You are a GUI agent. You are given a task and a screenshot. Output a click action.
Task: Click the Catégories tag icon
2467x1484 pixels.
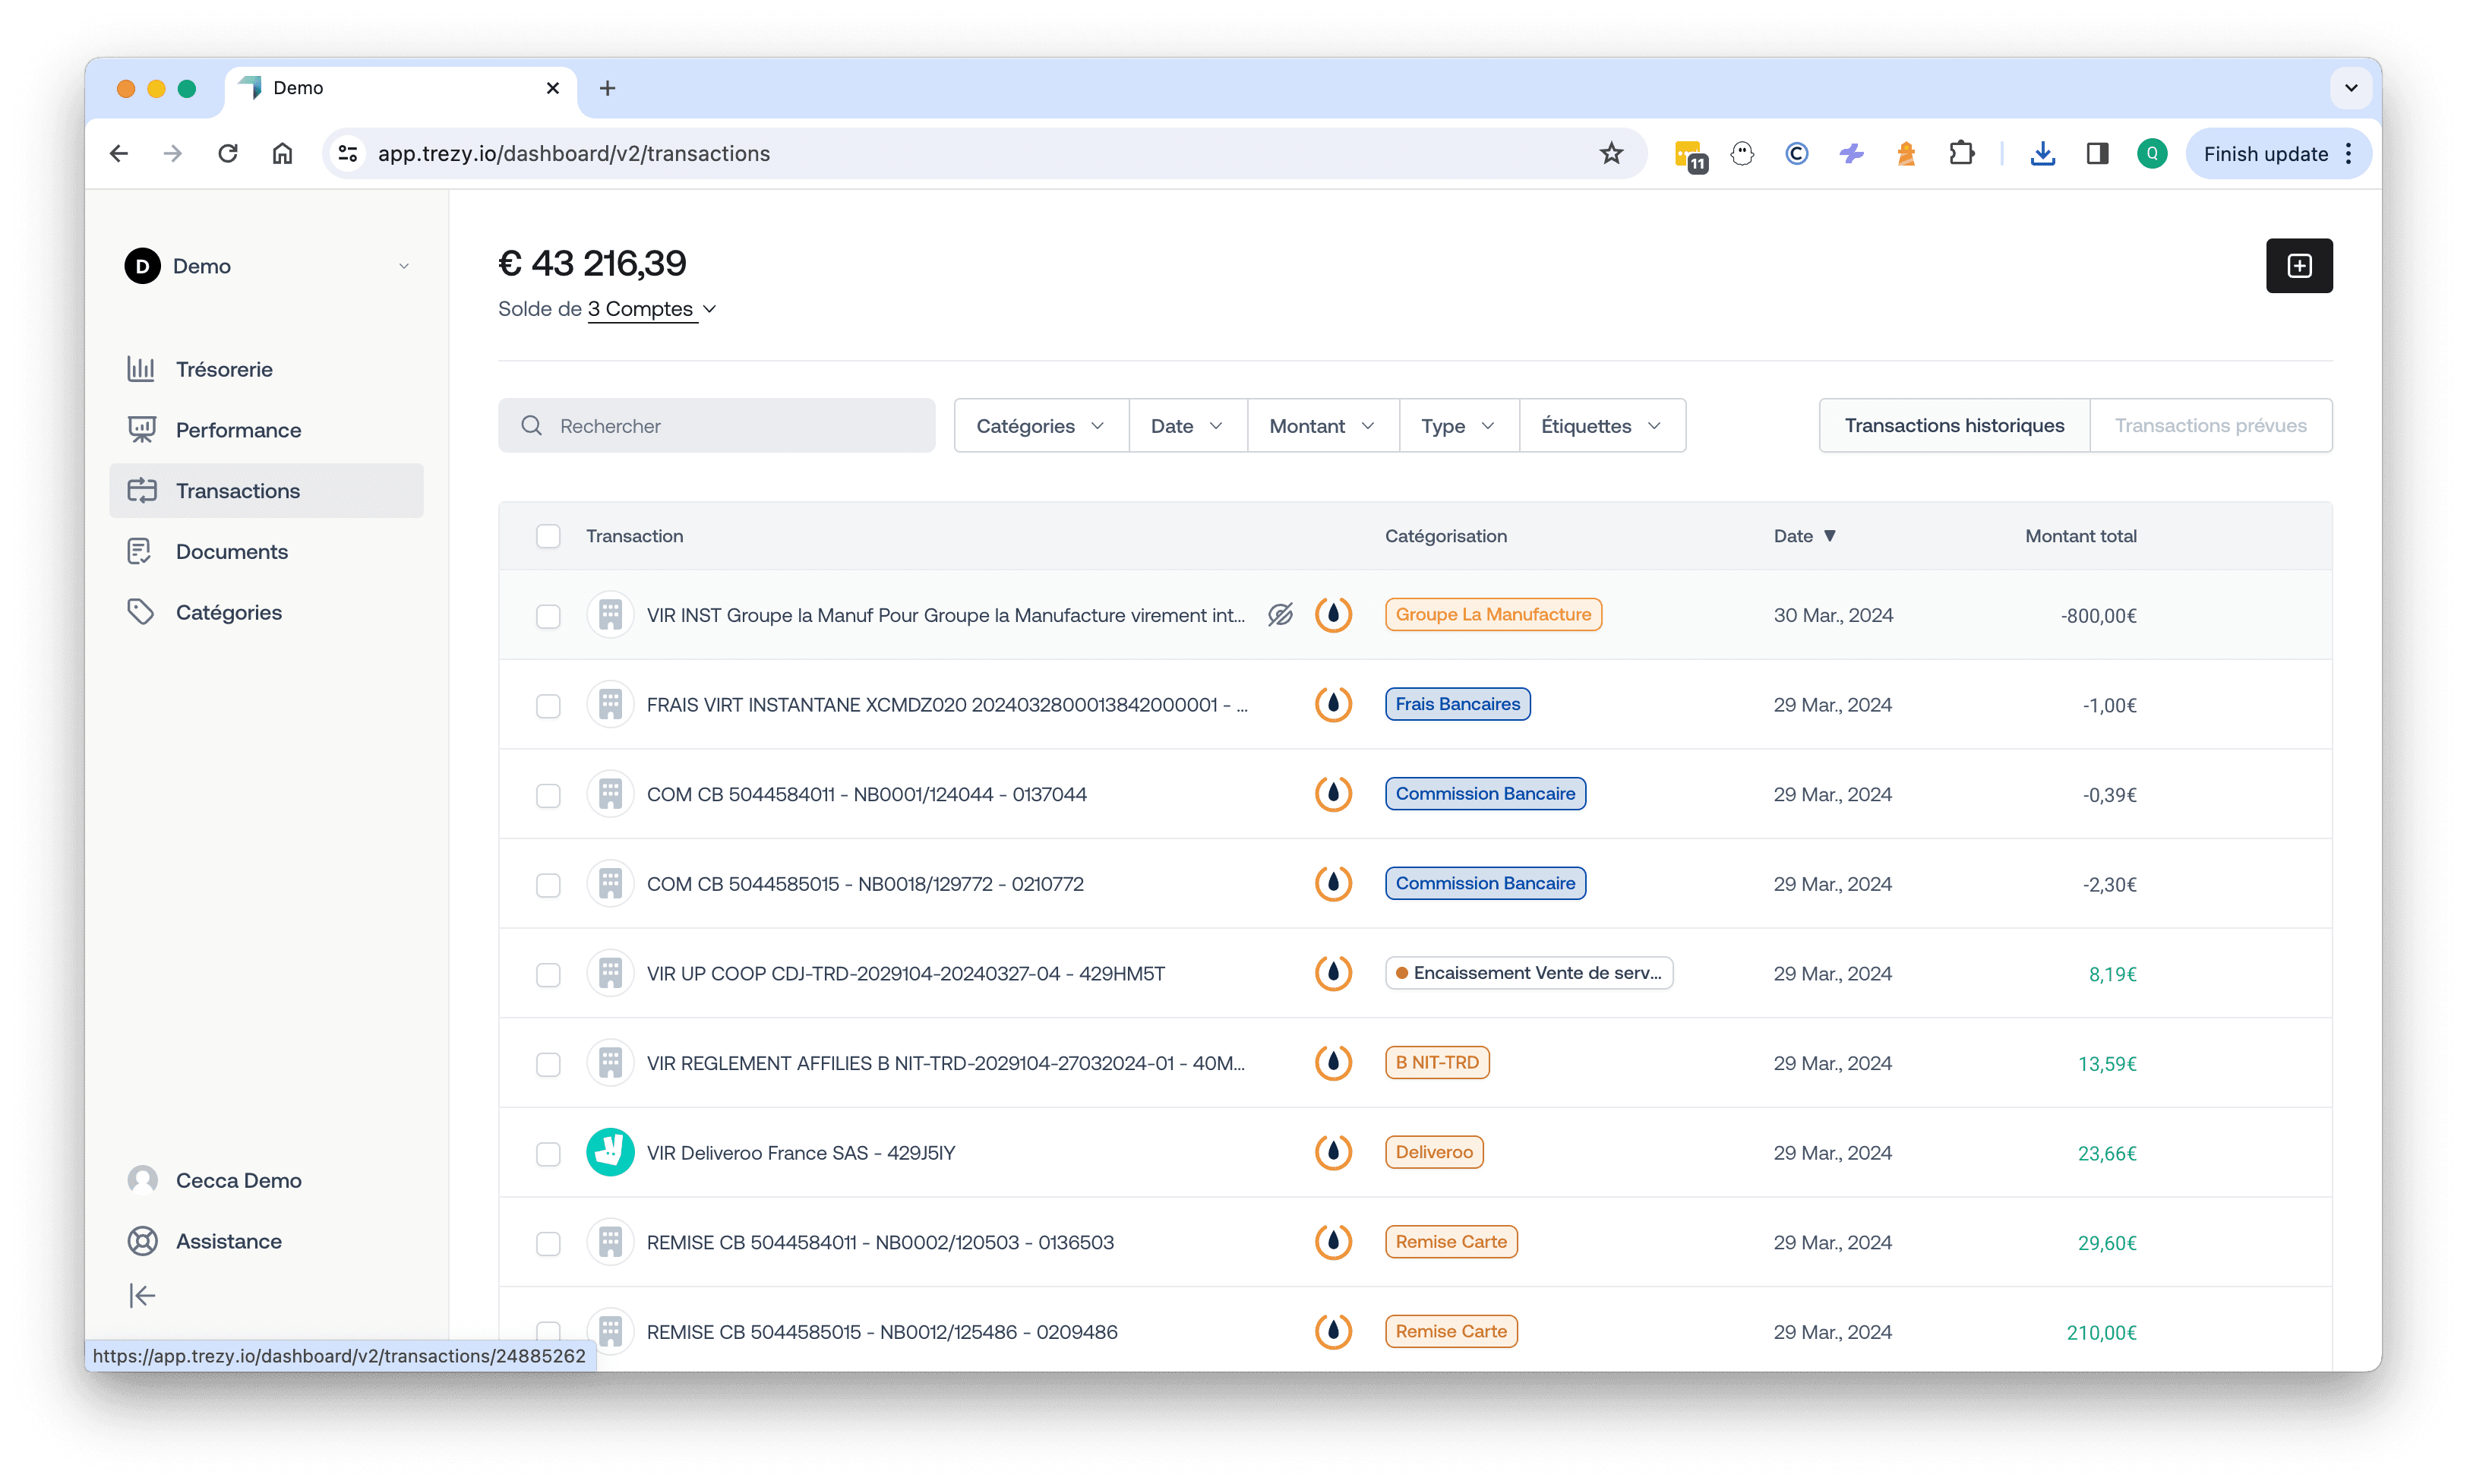(x=141, y=612)
